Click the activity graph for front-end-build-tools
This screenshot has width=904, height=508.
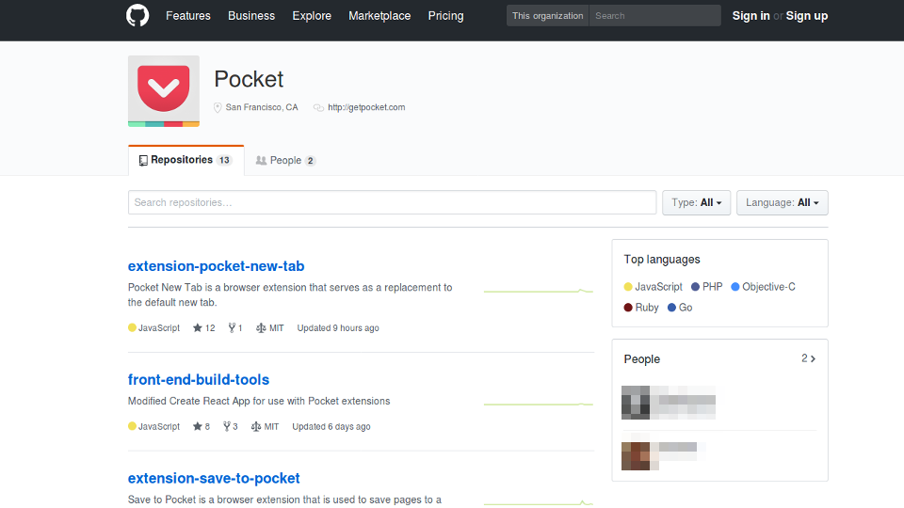click(539, 405)
